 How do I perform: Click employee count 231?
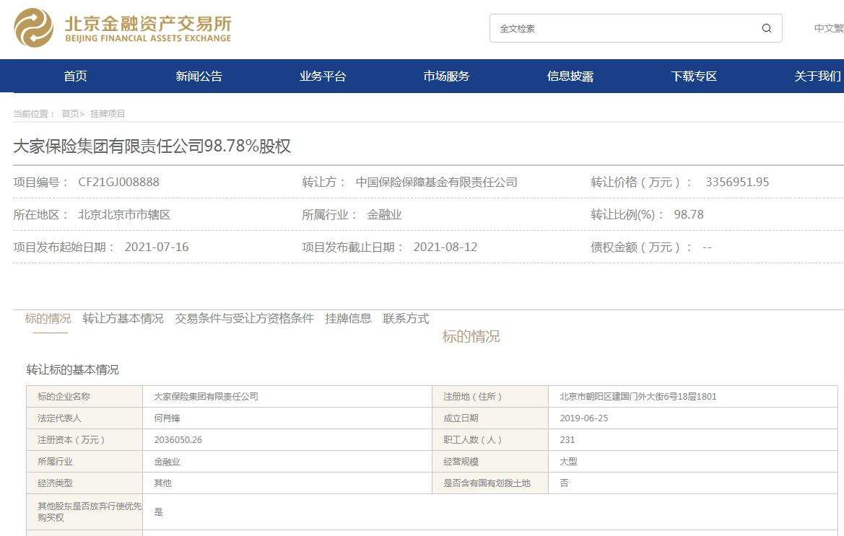[x=567, y=439]
